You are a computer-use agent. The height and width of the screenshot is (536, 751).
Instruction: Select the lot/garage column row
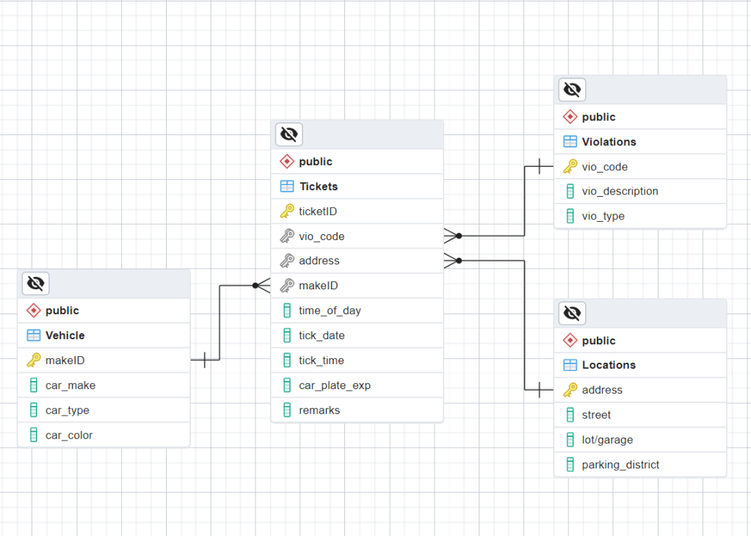pyautogui.click(x=607, y=440)
